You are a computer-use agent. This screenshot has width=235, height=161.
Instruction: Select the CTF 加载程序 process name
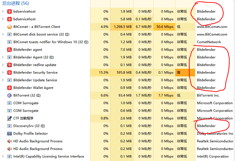23,118
